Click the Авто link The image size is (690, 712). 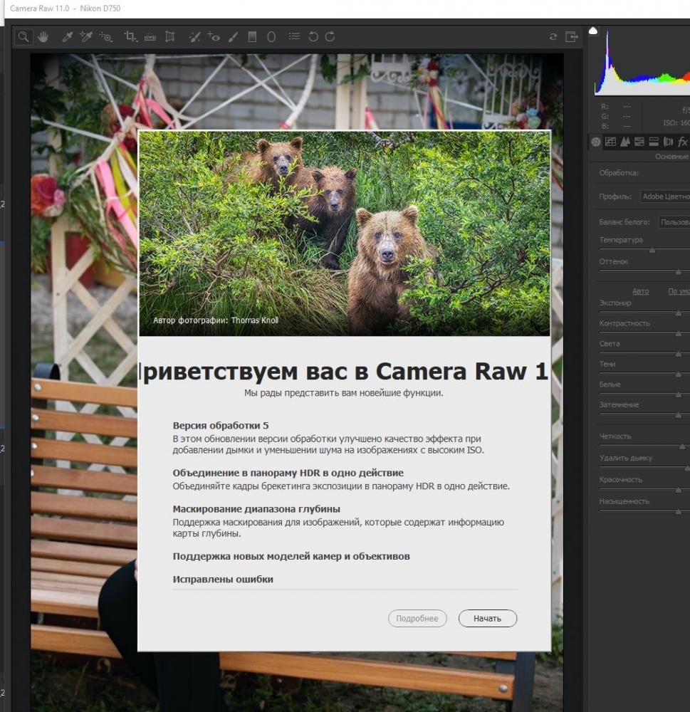640,291
